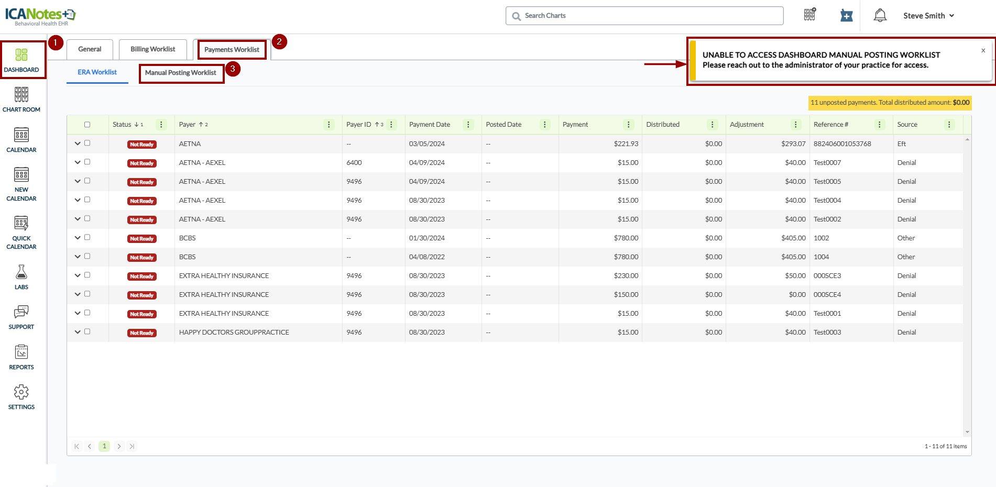Image resolution: width=996 pixels, height=487 pixels.
Task: Expand the HAPPY DOCTORS GROUPPRACTICE row
Action: pyautogui.click(x=78, y=332)
